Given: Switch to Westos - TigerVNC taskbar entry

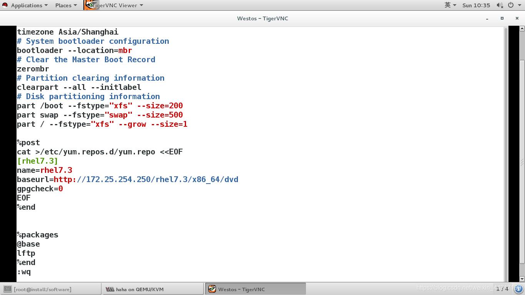Looking at the screenshot, I should point(256,289).
